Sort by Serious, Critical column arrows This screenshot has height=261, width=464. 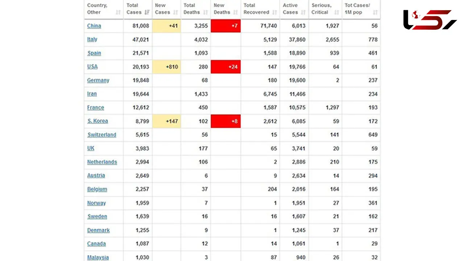(x=337, y=12)
